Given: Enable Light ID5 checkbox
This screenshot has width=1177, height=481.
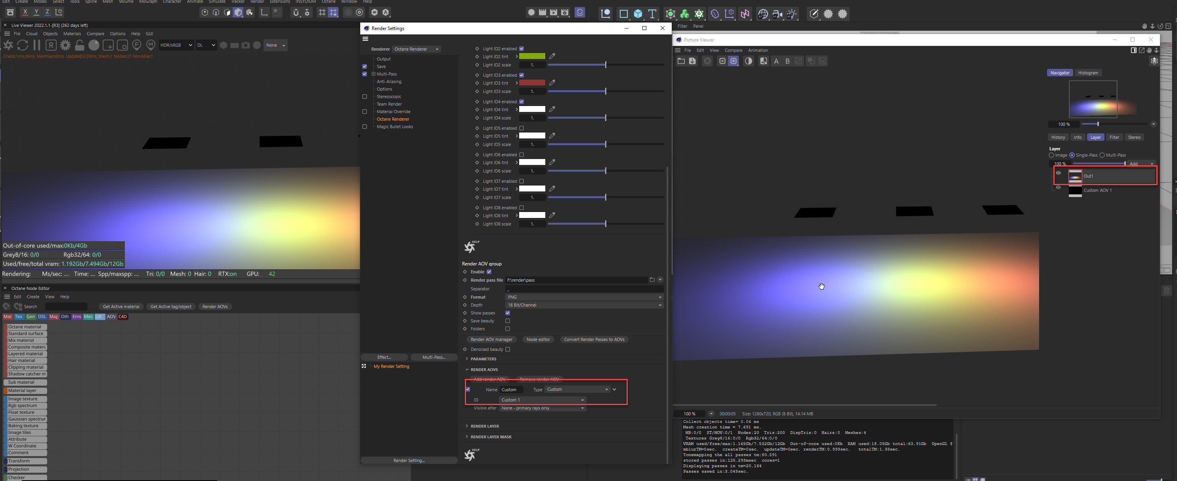Looking at the screenshot, I should pyautogui.click(x=522, y=128).
